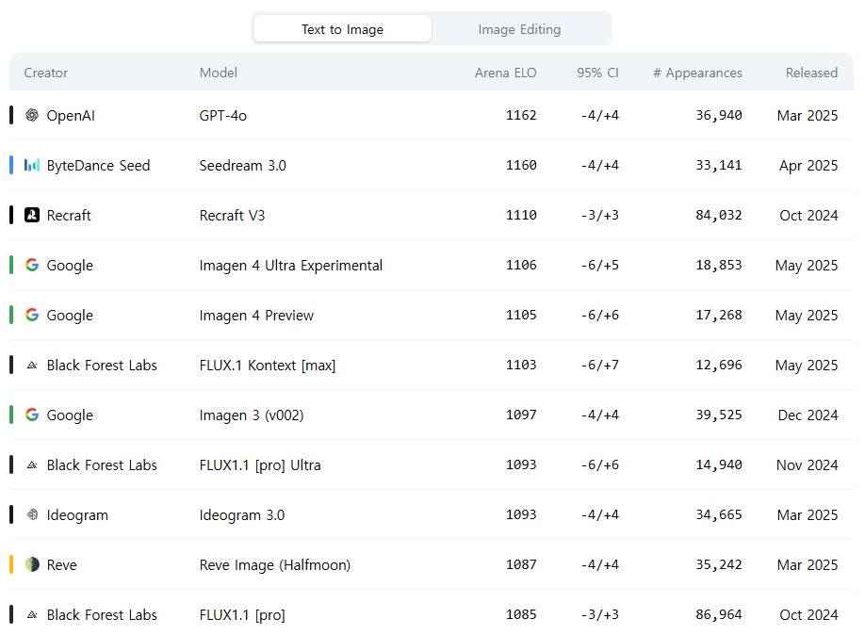Viewport: 865px width, 635px height.
Task: Select the Reve Image (Halfmoon) model name
Action: [275, 565]
